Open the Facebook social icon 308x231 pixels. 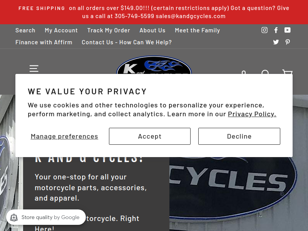coord(276,30)
